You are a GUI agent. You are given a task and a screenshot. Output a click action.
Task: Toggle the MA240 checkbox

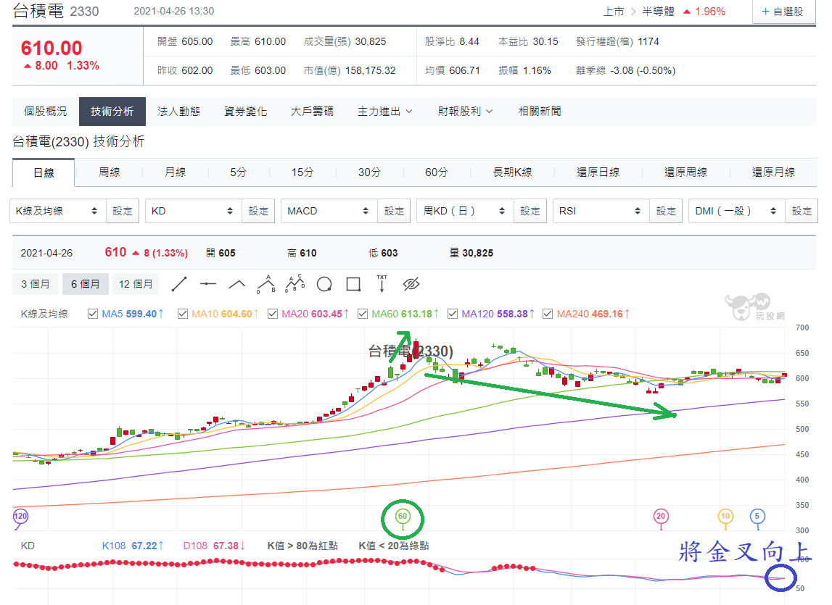548,314
